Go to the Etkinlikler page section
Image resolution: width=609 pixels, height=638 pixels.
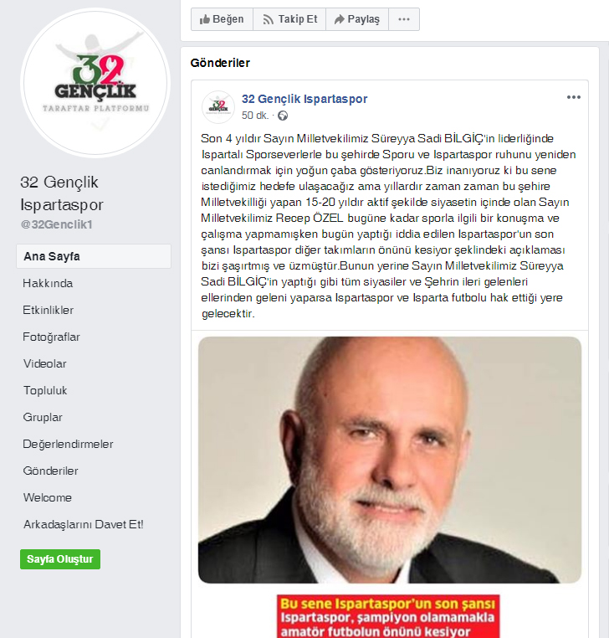48,310
